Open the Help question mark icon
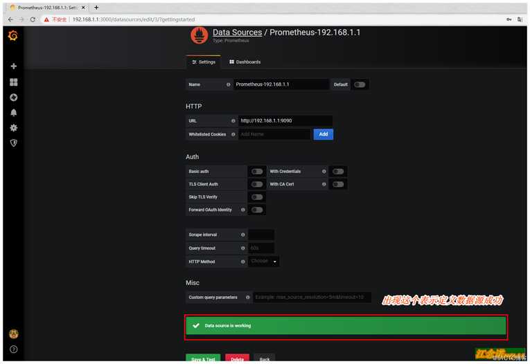 click(x=14, y=349)
